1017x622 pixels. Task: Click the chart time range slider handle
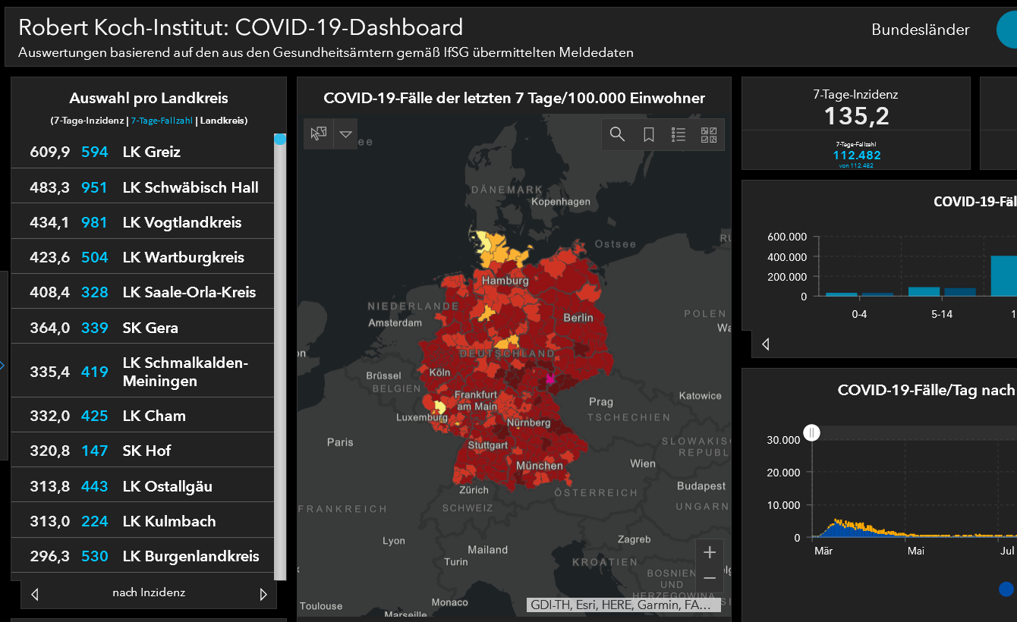pos(812,432)
